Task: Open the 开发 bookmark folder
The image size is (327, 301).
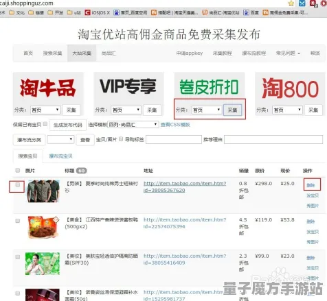Action: tap(56, 12)
